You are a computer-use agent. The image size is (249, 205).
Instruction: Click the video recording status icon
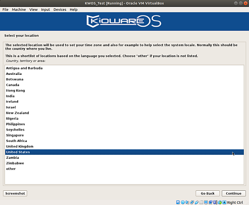pyautogui.click(x=211, y=202)
